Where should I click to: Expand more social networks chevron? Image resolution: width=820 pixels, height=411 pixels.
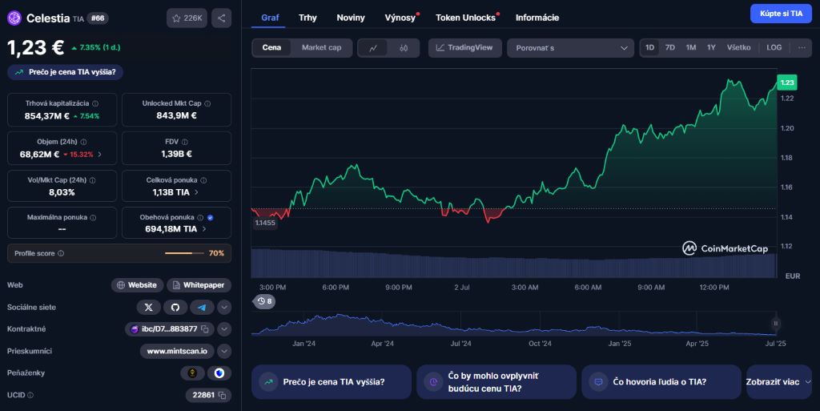[x=224, y=308]
